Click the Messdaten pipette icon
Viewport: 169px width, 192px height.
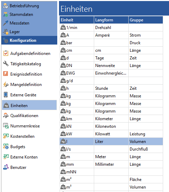(x=6, y=23)
